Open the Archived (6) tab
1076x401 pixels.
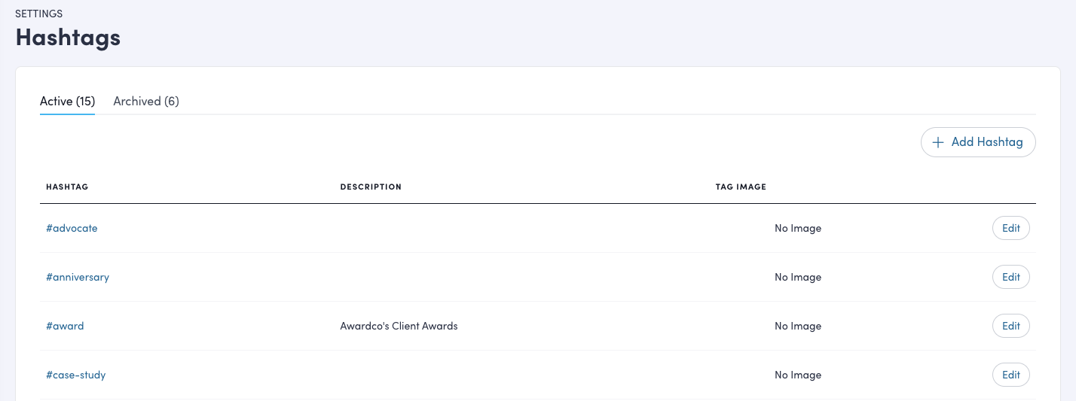(x=146, y=101)
